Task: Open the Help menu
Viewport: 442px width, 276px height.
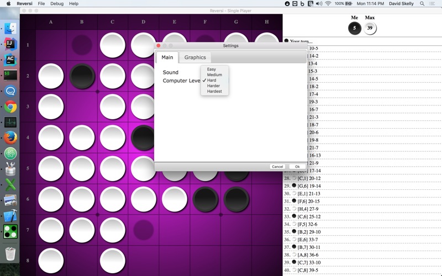Action: coord(73,3)
